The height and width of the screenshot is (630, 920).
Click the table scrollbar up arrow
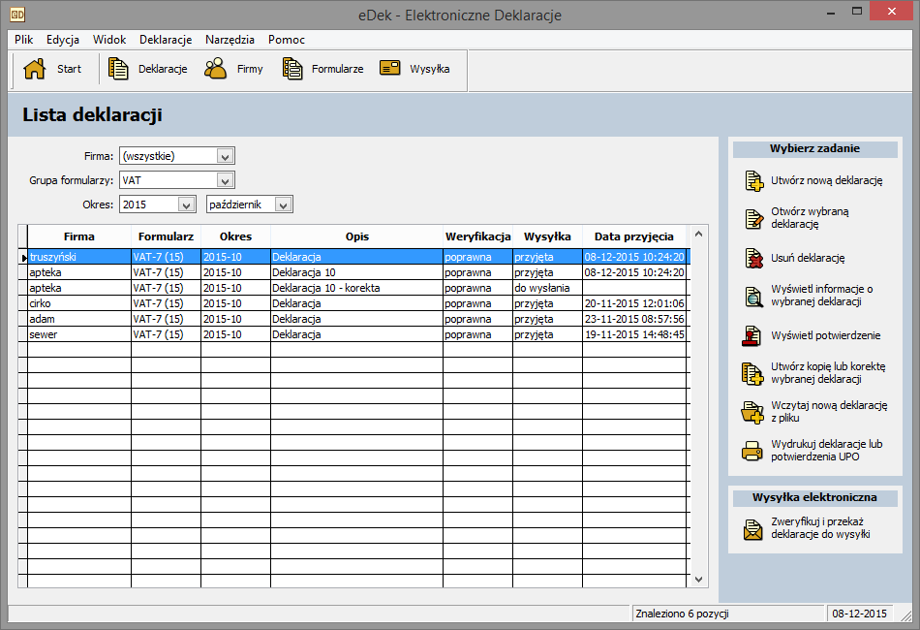(x=698, y=234)
